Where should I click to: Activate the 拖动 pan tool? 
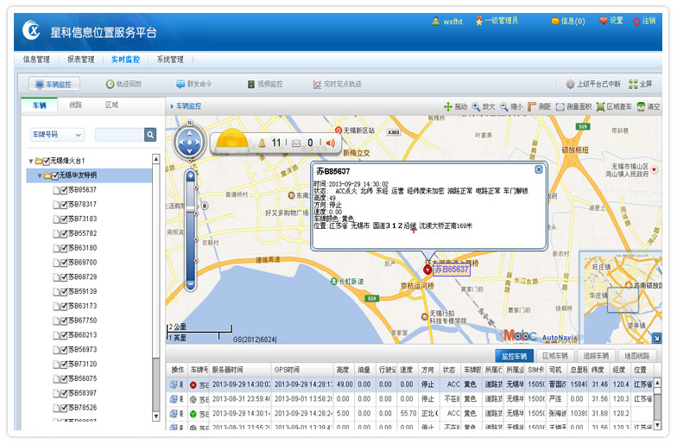click(455, 106)
